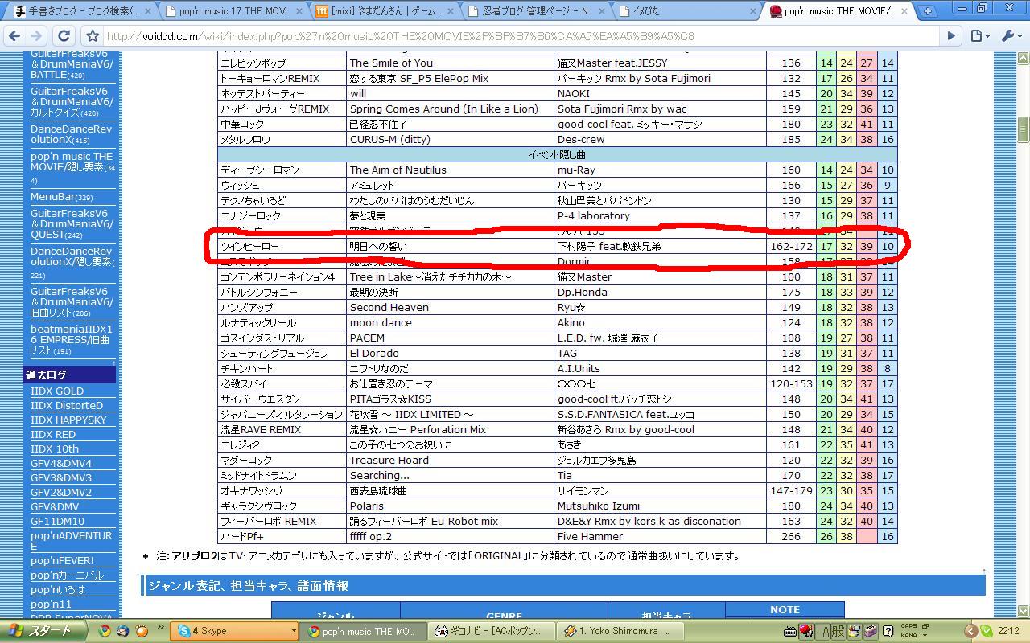Expand hidden system tray icons
Screen dimensions: 1030x643
[x=970, y=631]
